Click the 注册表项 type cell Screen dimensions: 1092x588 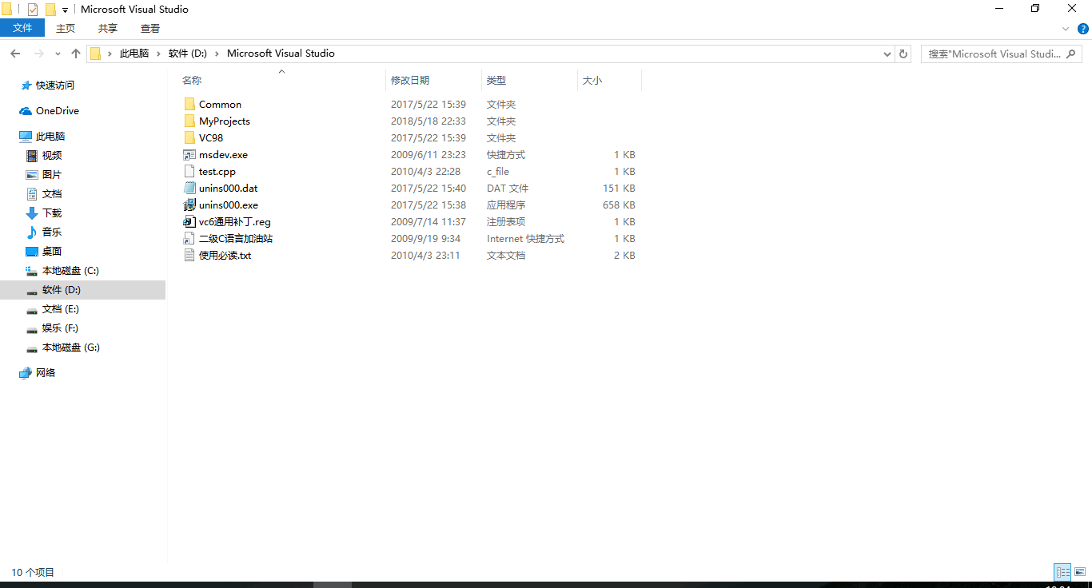tap(506, 222)
